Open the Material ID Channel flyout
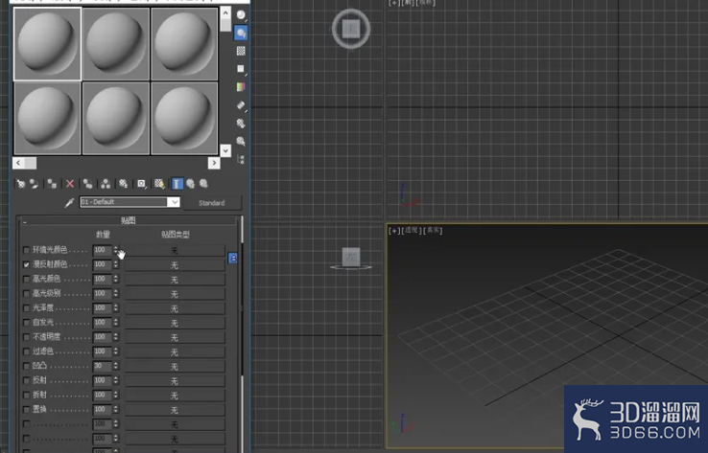Image resolution: width=708 pixels, height=453 pixels. [x=141, y=184]
